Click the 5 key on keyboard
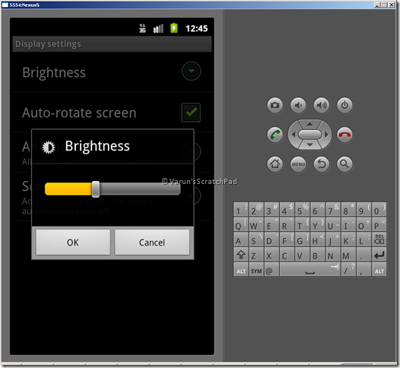Viewport: 400px width, 368px height. coord(303,209)
